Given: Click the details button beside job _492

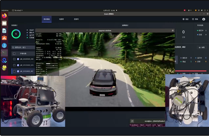Looking at the screenshot, I should [x=202, y=47].
